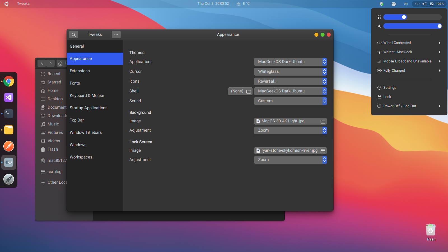Select Keyboard & Mouse in Tweaks sidebar

click(95, 96)
